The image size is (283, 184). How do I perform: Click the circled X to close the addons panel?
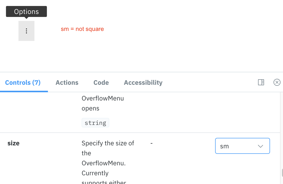[x=277, y=82]
